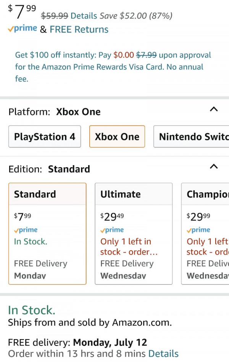The image size is (229, 362).
Task: Click the $29.49 price in Ultimate card
Action: click(112, 217)
